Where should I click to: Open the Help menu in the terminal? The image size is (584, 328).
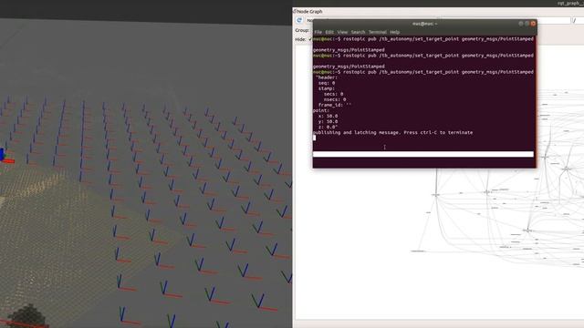click(x=395, y=32)
